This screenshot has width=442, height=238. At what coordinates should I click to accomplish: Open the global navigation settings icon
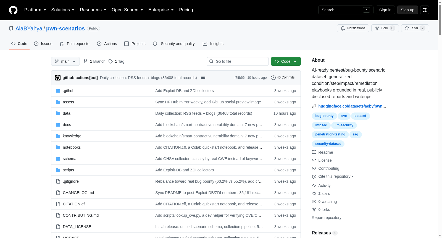(425, 10)
